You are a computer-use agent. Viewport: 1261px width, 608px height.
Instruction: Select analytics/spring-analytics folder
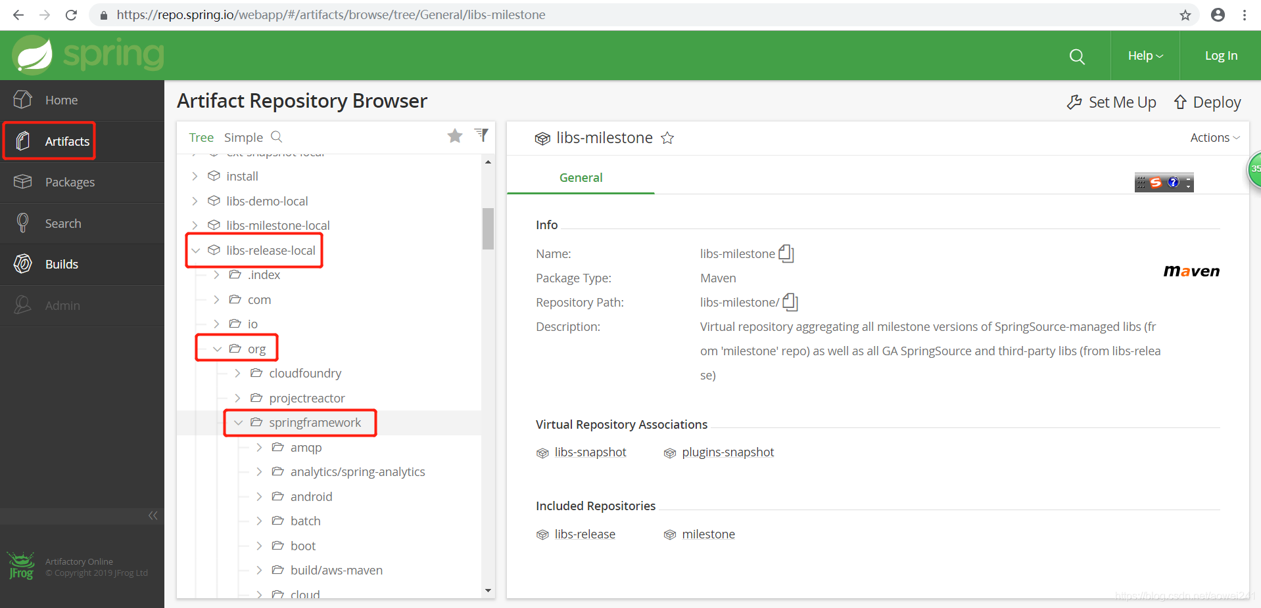[x=358, y=471]
